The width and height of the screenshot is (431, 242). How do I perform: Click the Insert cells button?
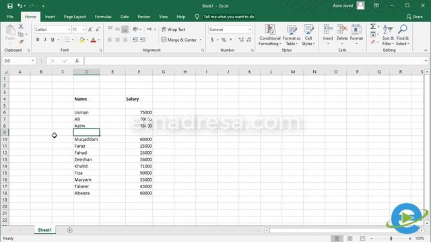(328, 35)
